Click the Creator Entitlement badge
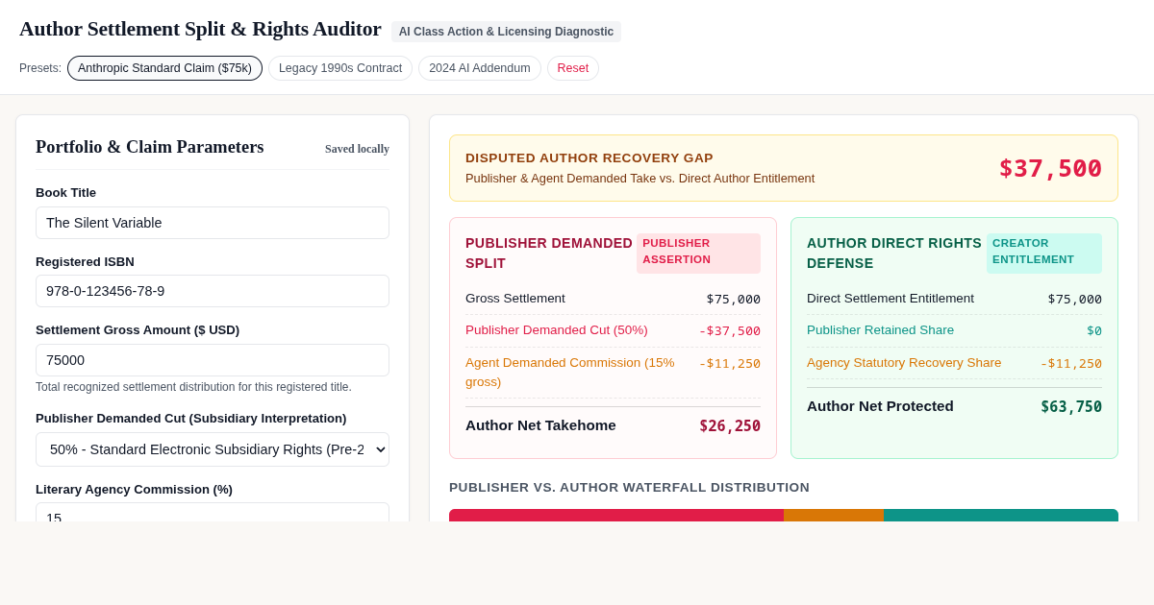1154x605 pixels. tap(1044, 254)
